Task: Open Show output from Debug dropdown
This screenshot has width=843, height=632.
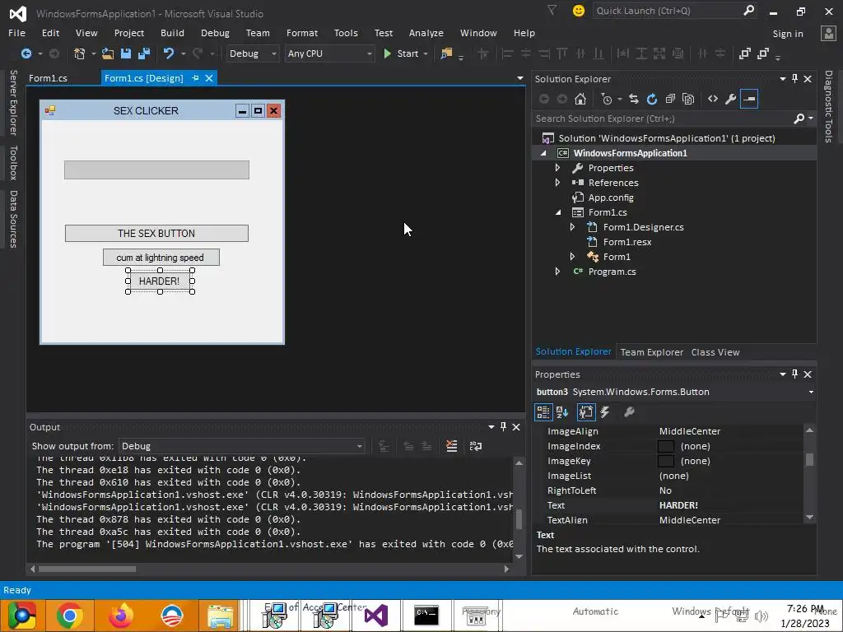Action: click(x=359, y=446)
